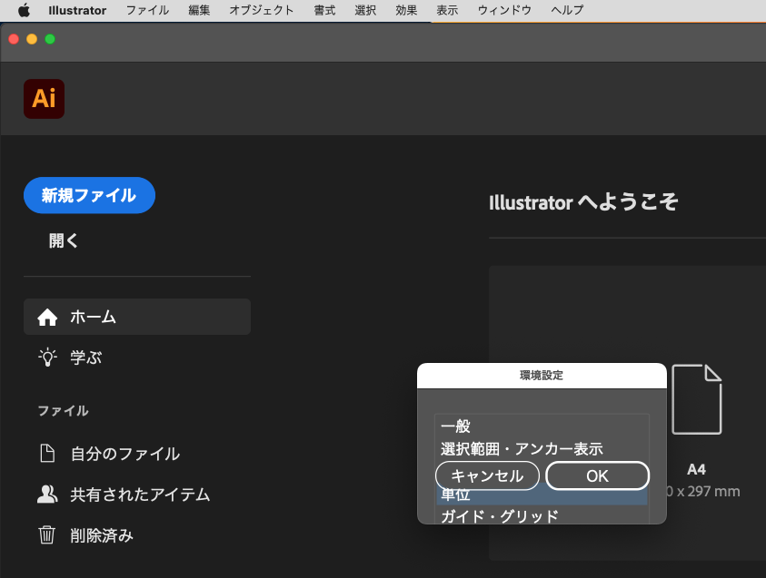Select ガイド・グリッド in preferences list
This screenshot has height=578, width=766.
point(542,515)
